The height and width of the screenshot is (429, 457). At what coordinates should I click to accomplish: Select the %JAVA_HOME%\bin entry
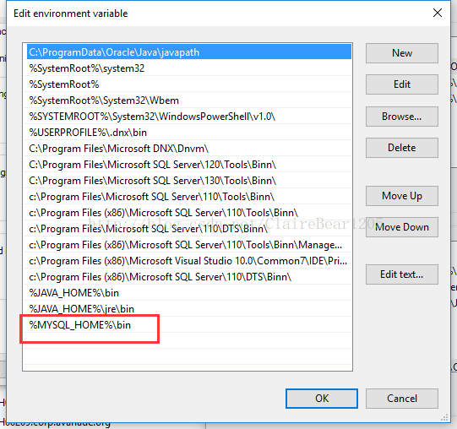[x=188, y=292]
